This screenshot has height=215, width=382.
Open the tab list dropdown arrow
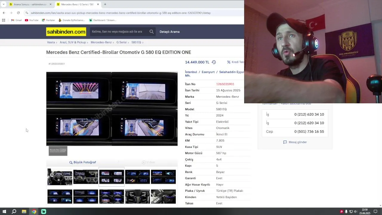click(x=4, y=4)
